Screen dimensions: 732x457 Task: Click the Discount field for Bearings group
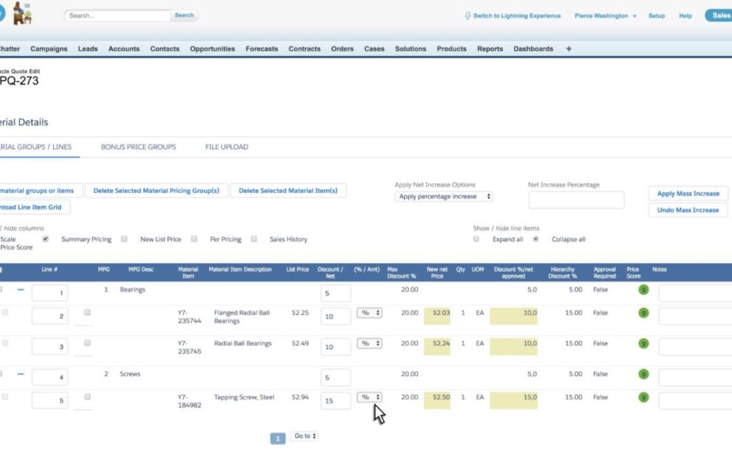(335, 293)
